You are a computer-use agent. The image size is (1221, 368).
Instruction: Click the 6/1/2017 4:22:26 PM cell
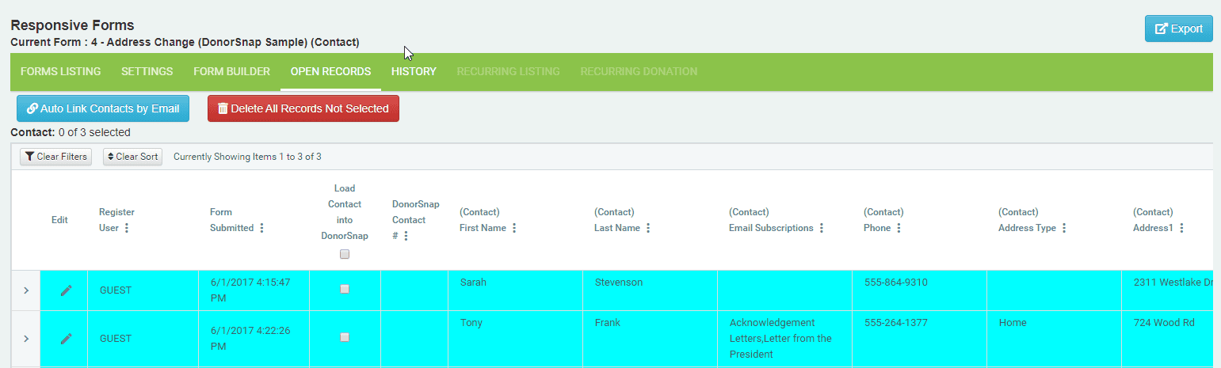254,339
